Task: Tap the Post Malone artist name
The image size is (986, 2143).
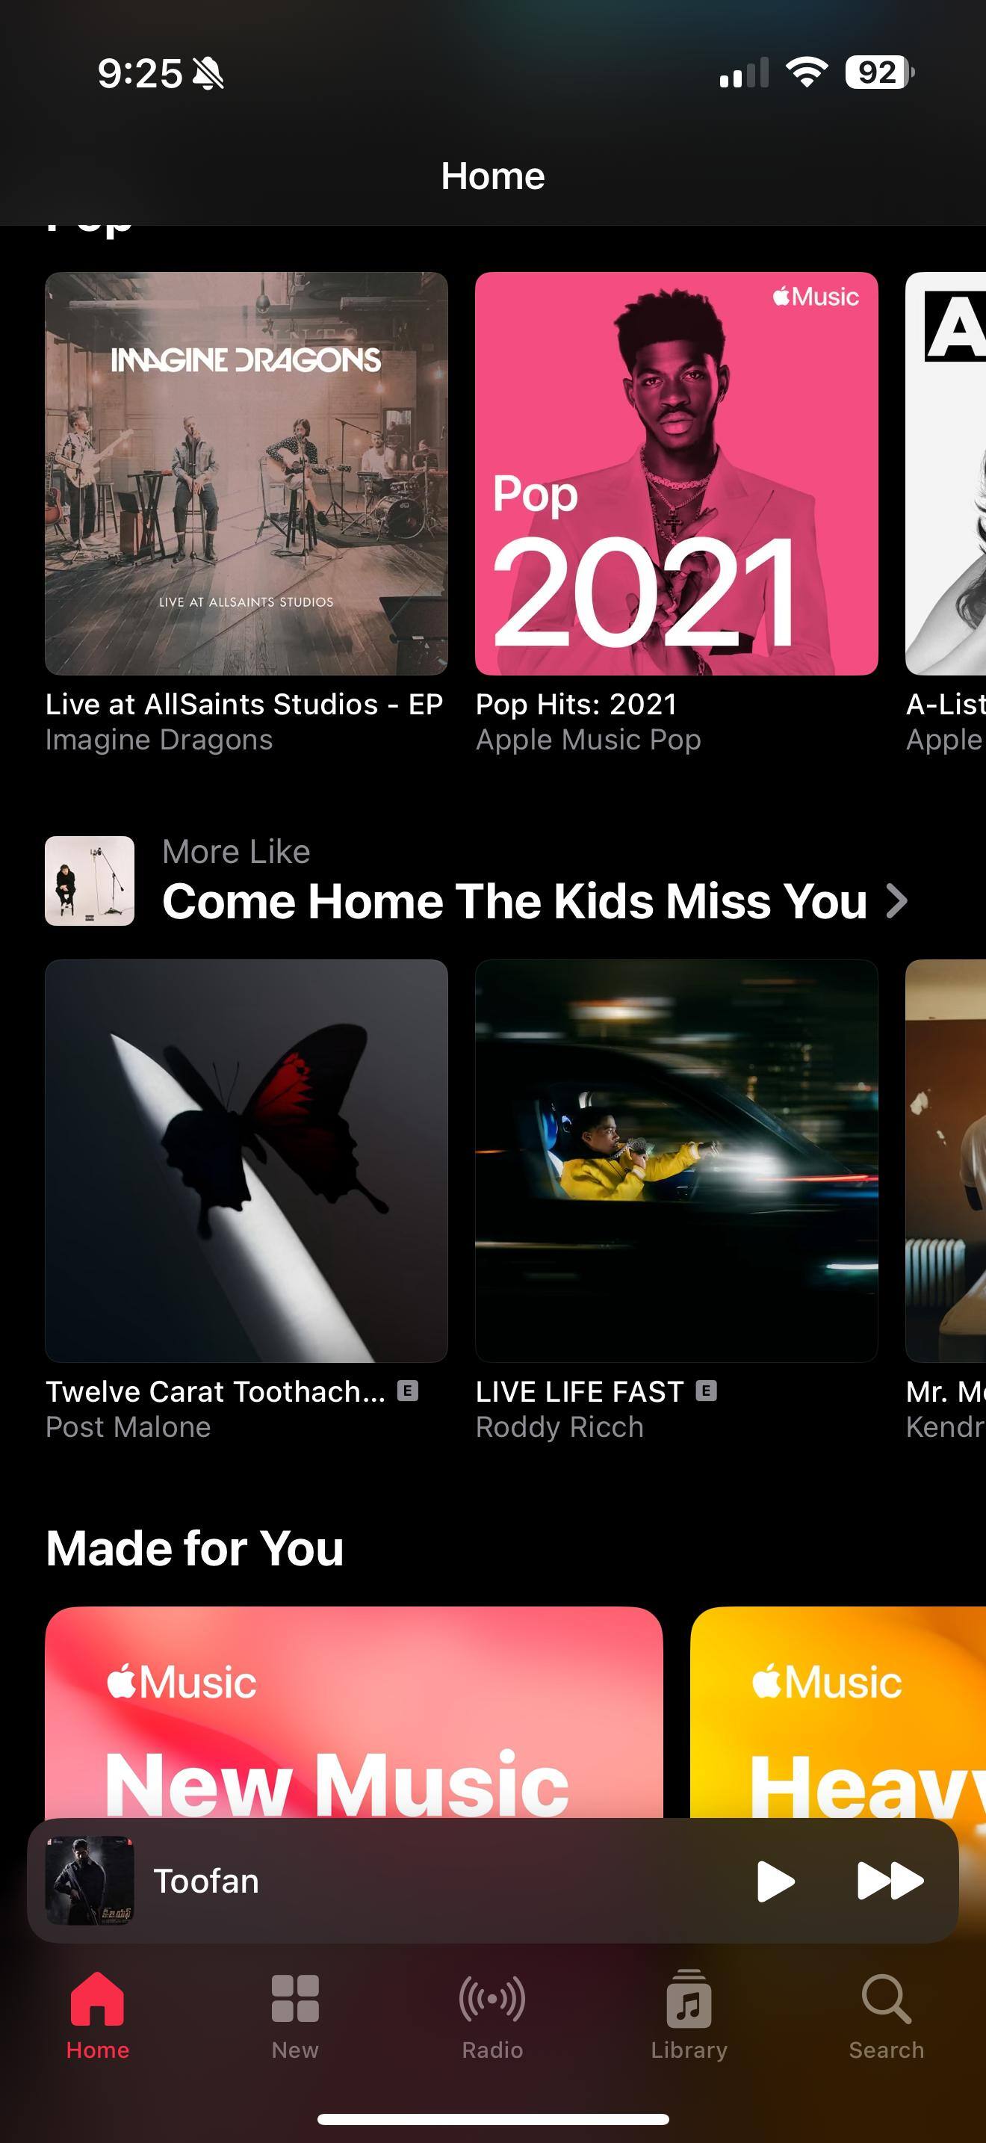Action: [128, 1426]
